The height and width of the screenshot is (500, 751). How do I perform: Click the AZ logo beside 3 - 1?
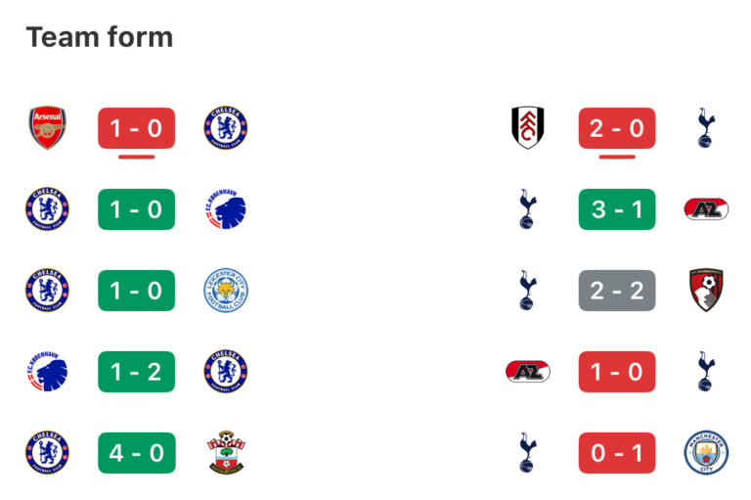(706, 209)
